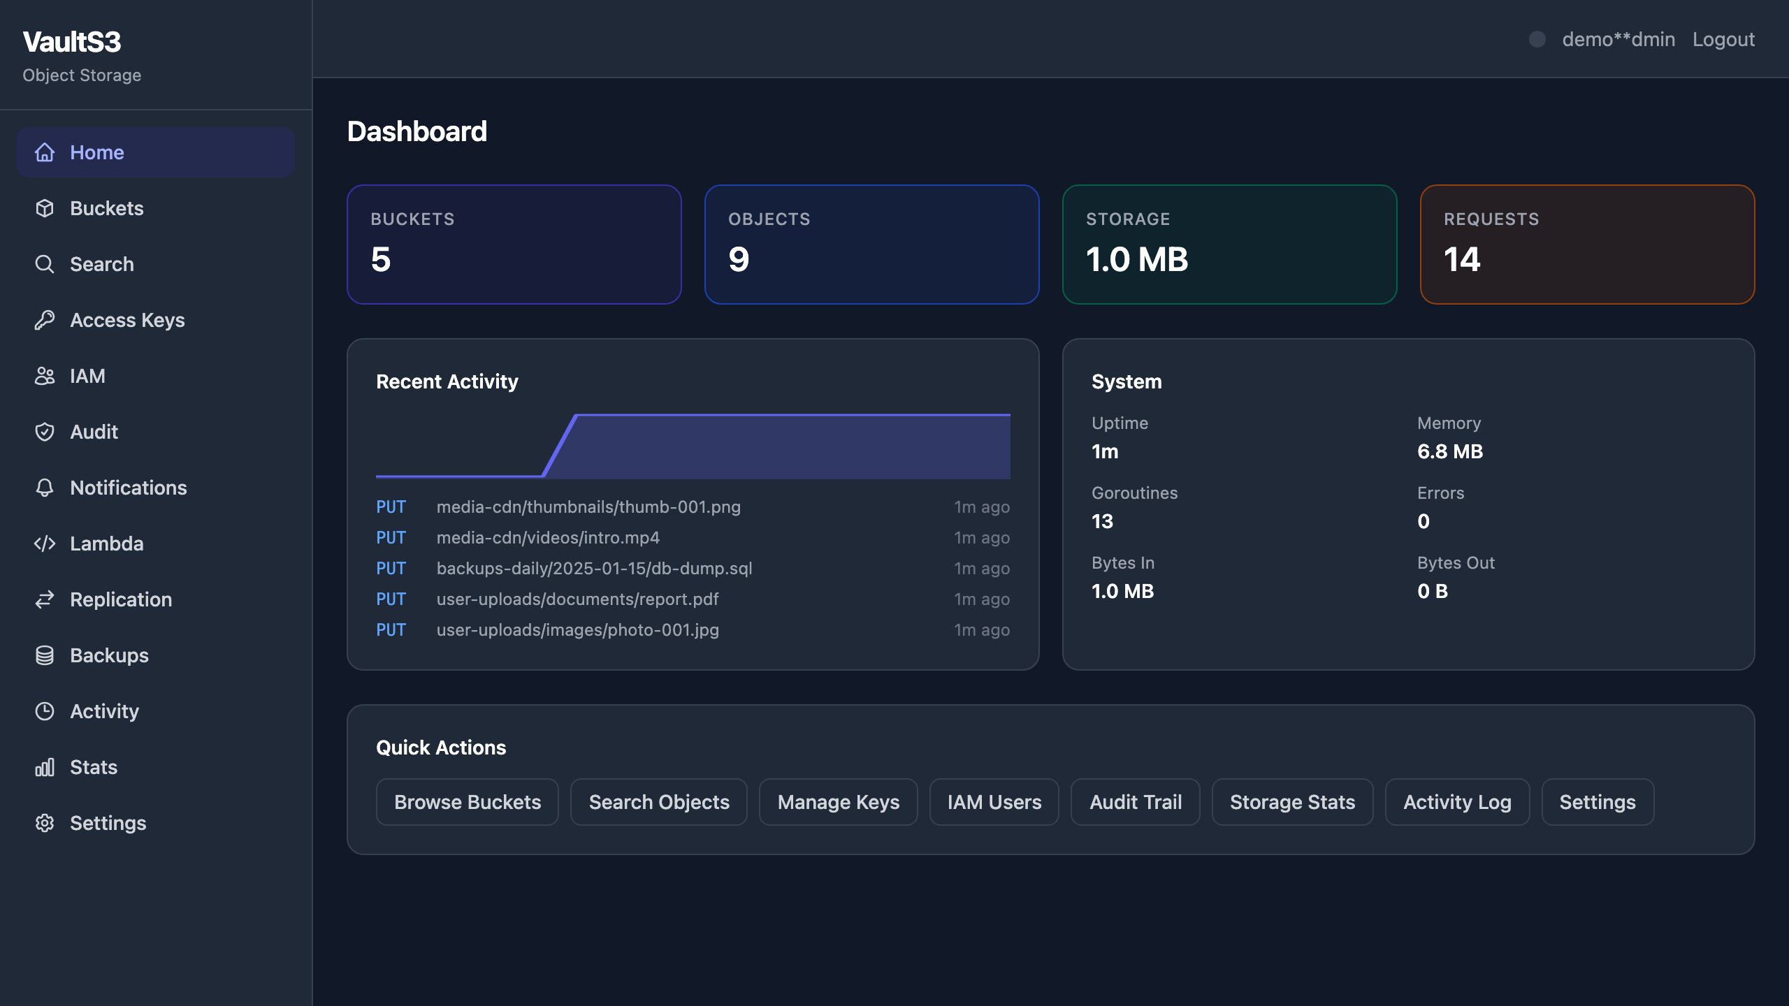Open the Audit sidebar entry
Screen dimensions: 1789x1006
(156, 432)
